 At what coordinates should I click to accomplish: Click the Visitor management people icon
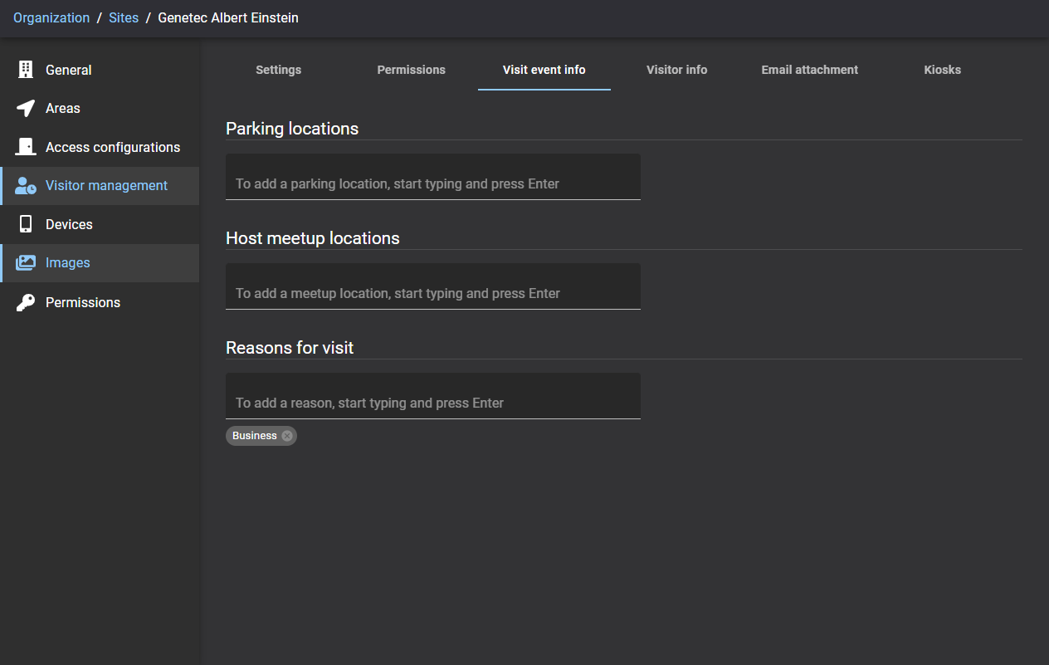coord(25,185)
